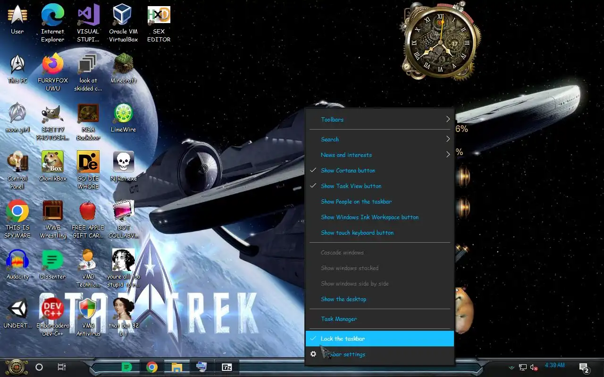Open the computer app on the taskbar
The image size is (604, 377).
201,367
